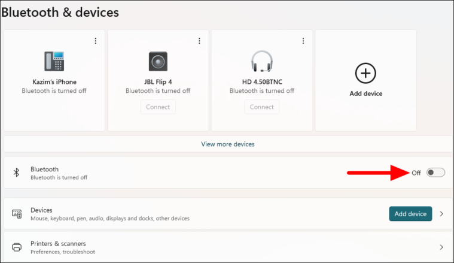Open more options for Kazim's iPhone
The height and width of the screenshot is (263, 454).
click(x=95, y=41)
